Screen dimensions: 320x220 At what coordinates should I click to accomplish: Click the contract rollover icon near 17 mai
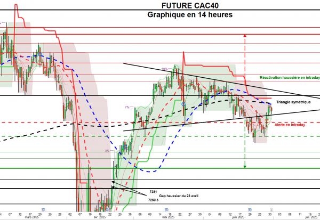[166, 209]
